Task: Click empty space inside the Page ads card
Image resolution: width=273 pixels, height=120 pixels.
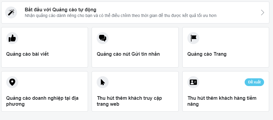Action: pyautogui.click(x=239, y=39)
